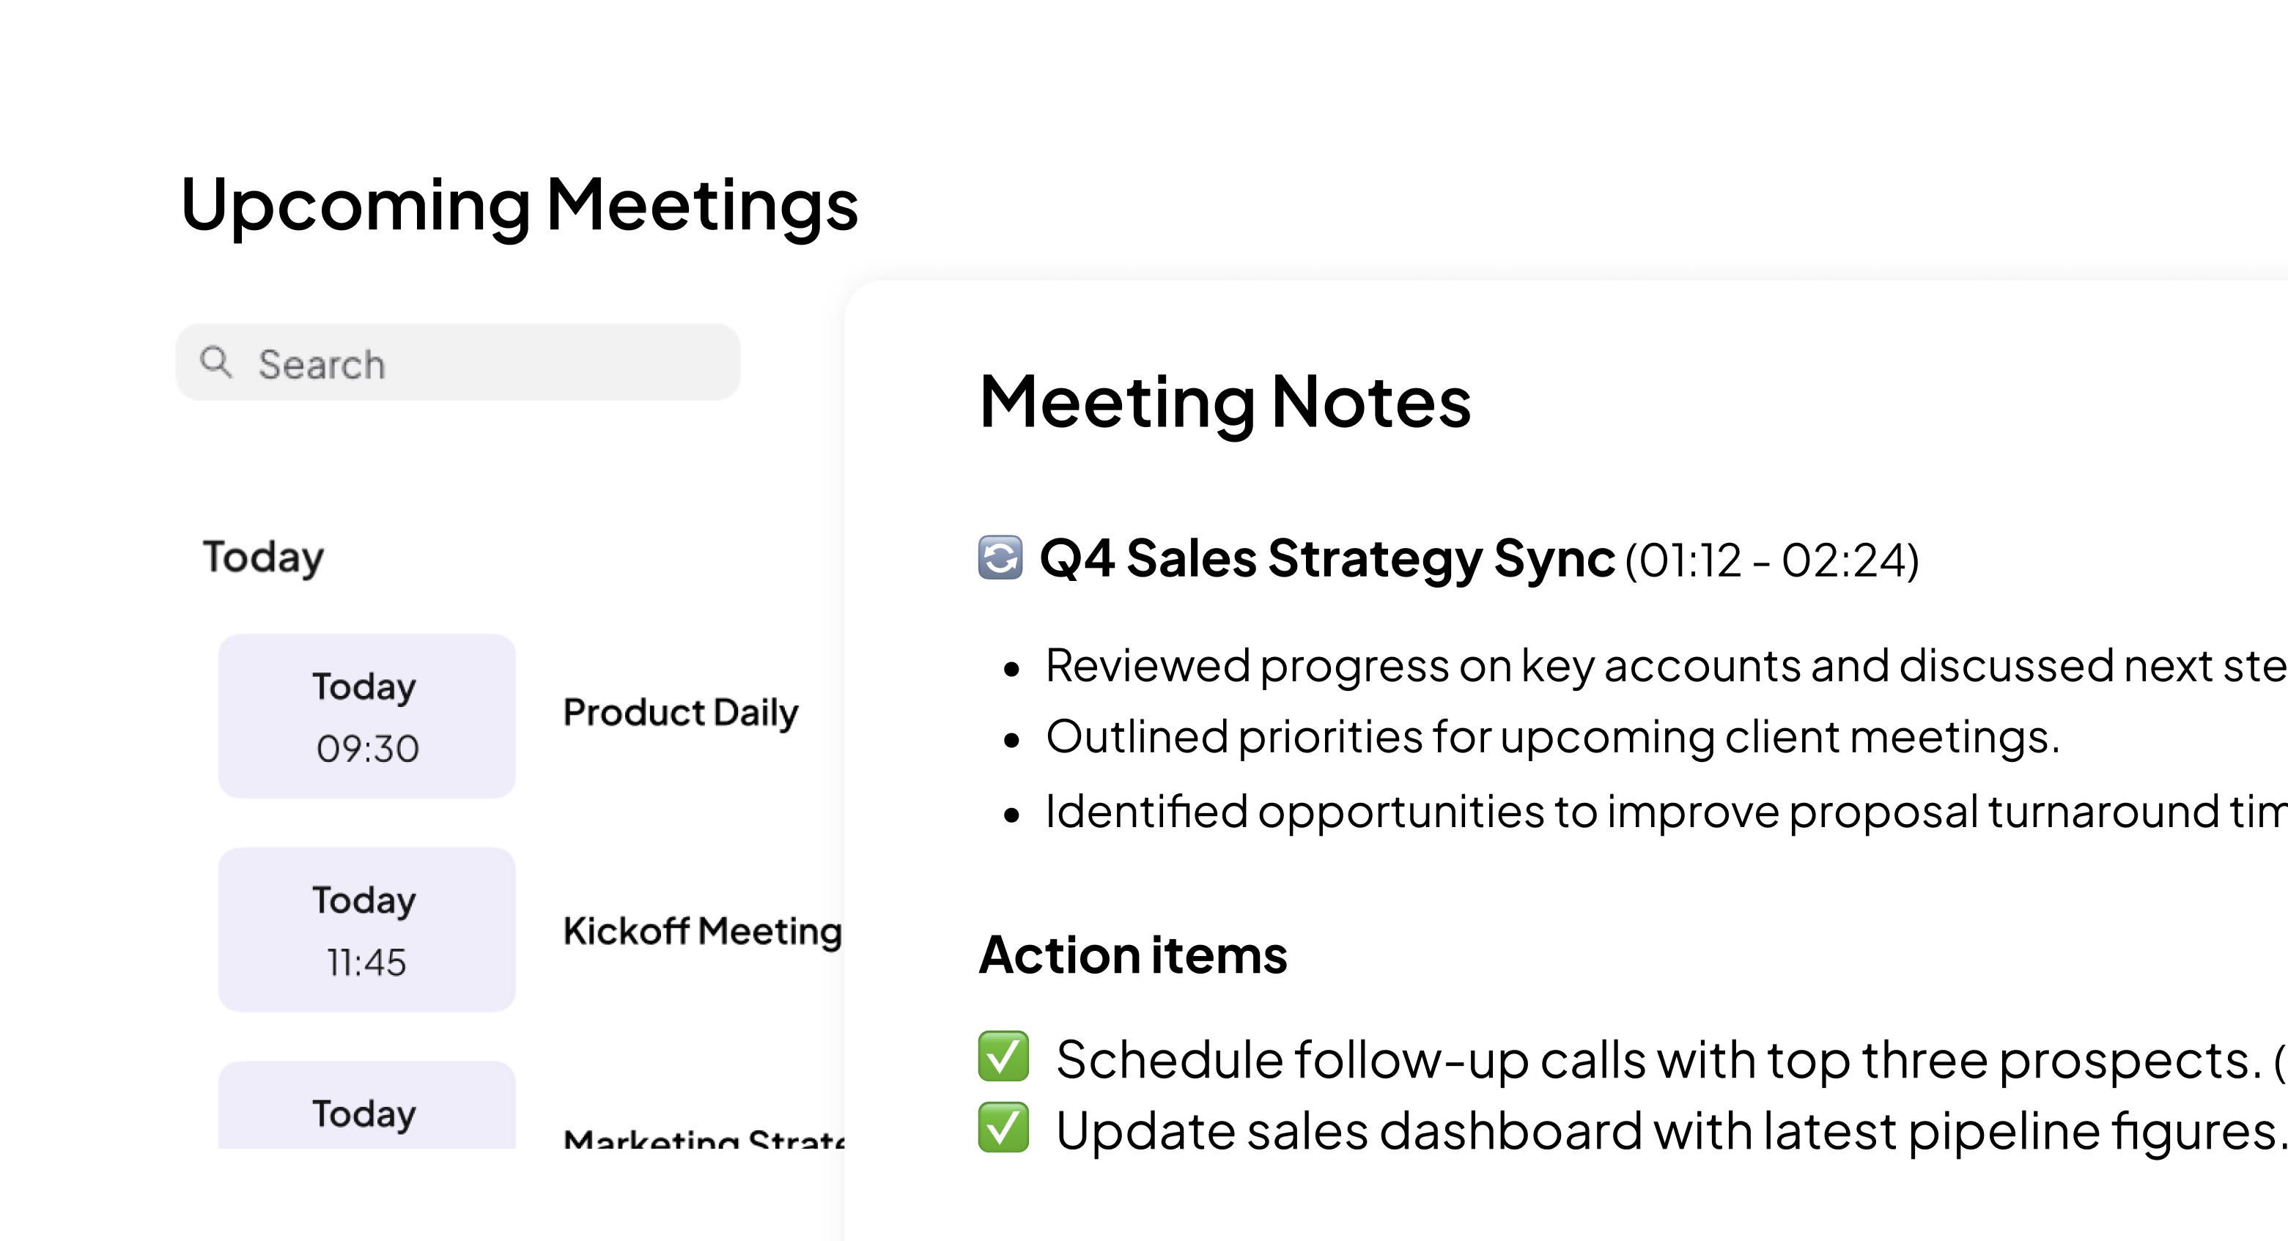Screen dimensions: 2288x1241
Task: Toggle the checkbox for scheduling follow-up calls
Action: click(x=1003, y=1056)
